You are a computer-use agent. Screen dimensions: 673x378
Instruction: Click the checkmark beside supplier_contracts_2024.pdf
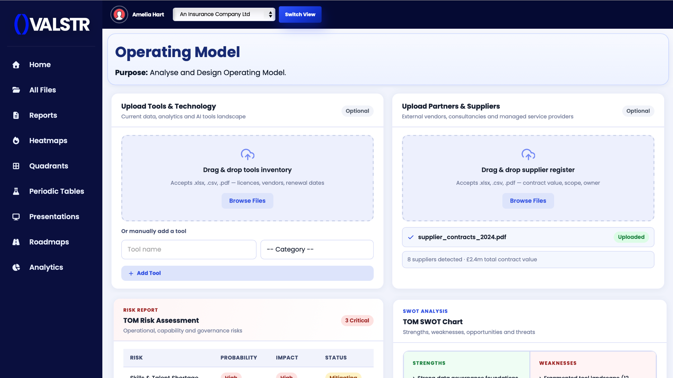tap(411, 237)
